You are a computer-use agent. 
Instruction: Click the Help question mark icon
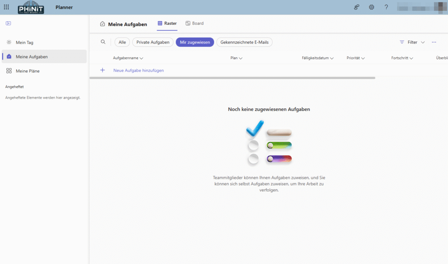[x=387, y=7]
